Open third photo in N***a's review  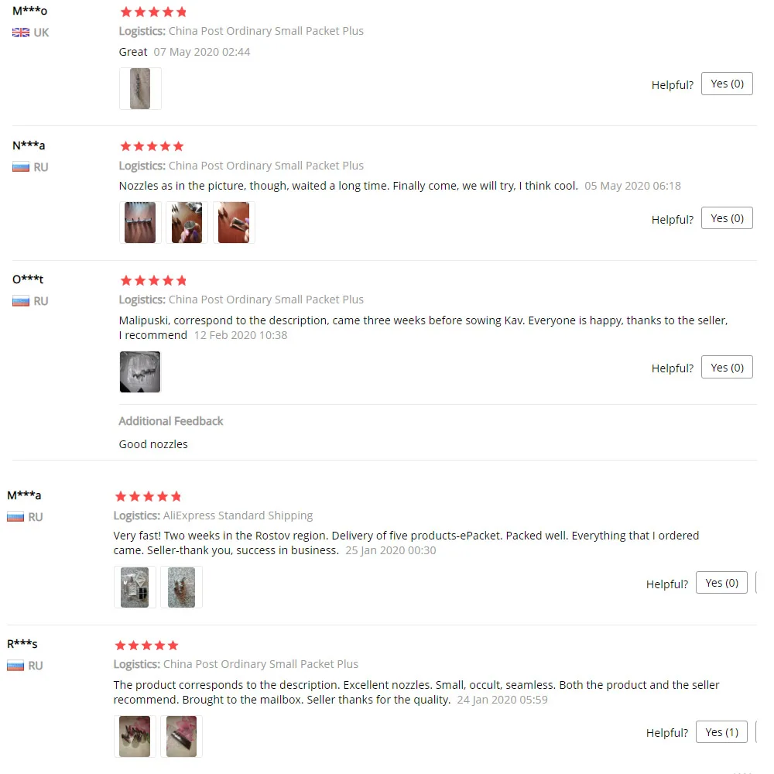coord(234,223)
